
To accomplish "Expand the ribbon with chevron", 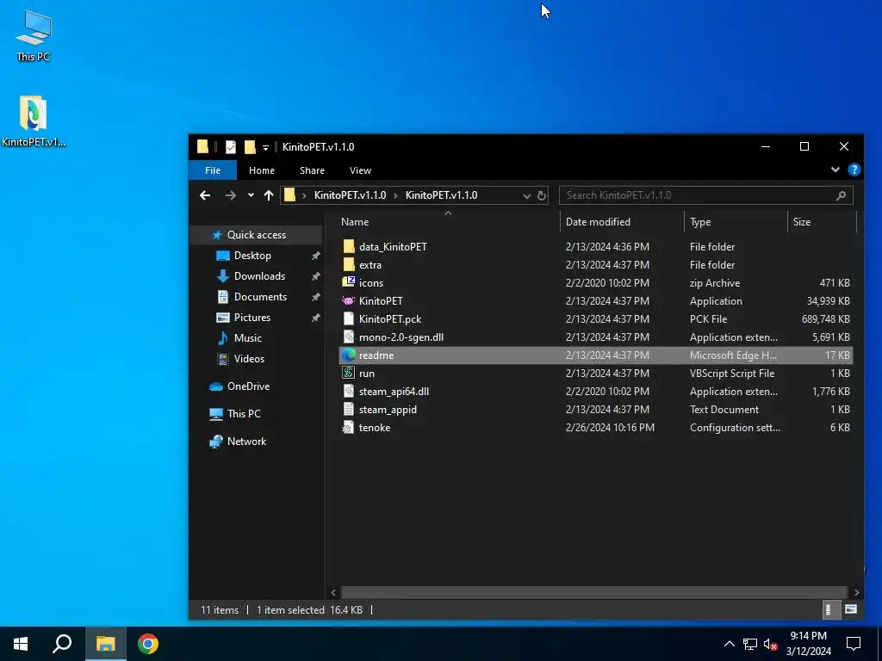I will (835, 170).
